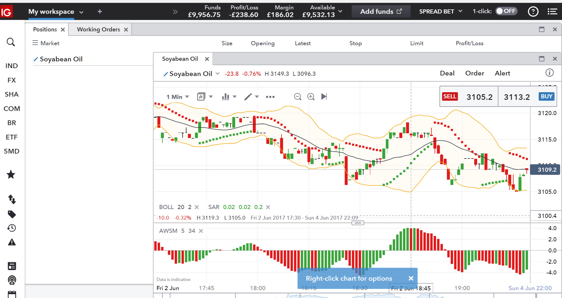
Task: Expand the SPREAD BET account dropdown
Action: 440,11
